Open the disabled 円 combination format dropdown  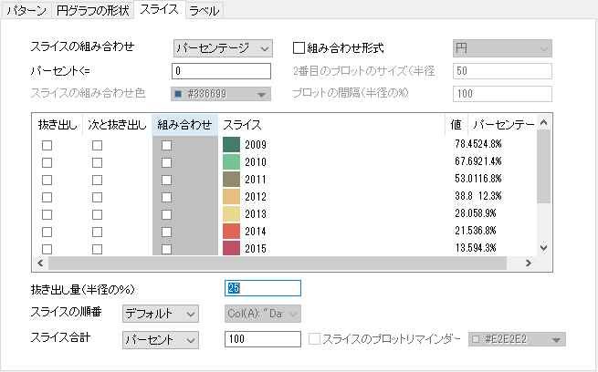(x=502, y=48)
